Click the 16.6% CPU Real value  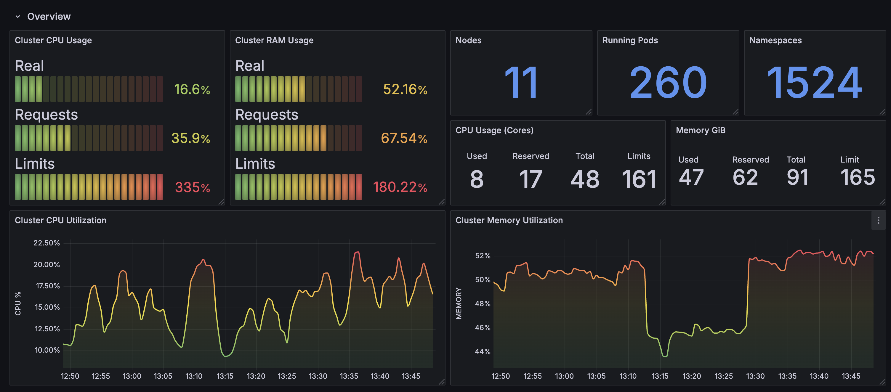pyautogui.click(x=192, y=89)
